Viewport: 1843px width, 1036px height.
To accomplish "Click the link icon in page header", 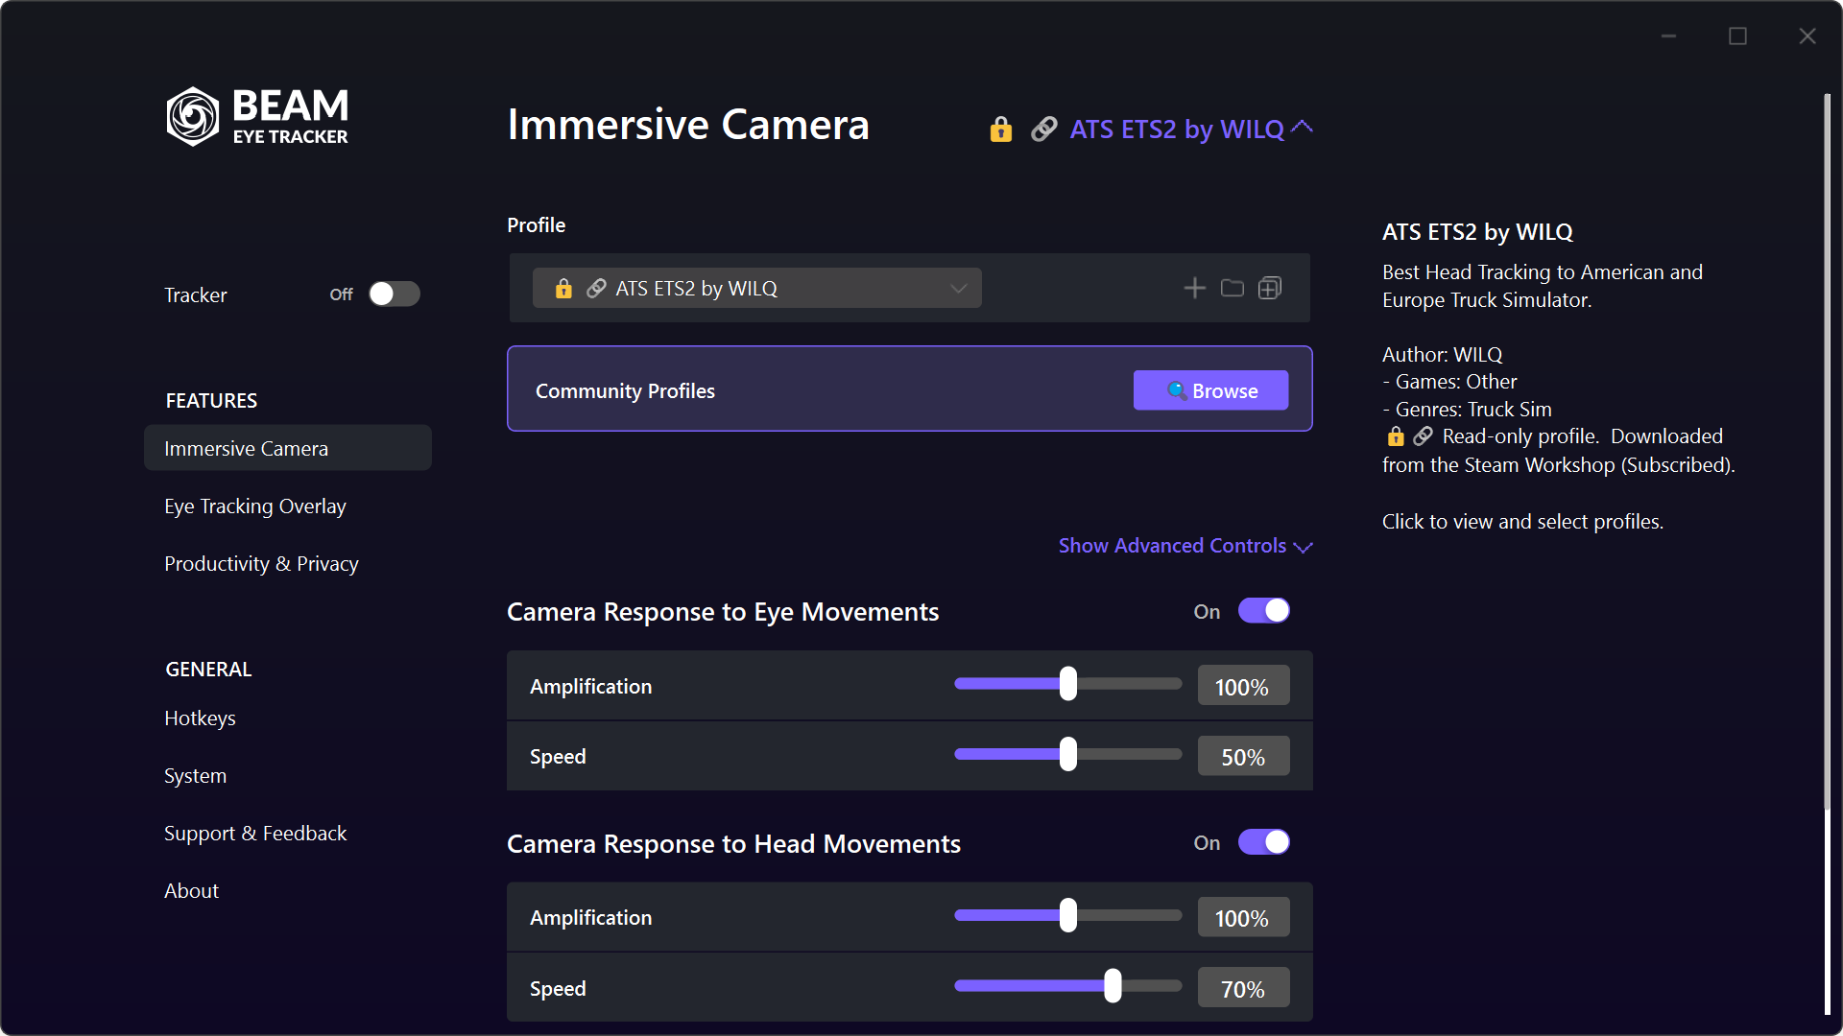I will [x=1043, y=129].
